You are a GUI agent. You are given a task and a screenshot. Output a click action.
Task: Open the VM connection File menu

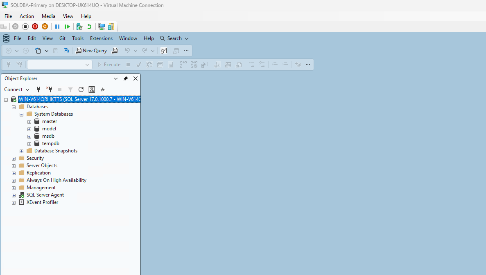[x=8, y=16]
